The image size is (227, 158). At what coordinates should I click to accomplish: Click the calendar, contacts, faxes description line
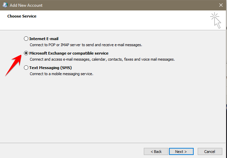tap(102, 59)
